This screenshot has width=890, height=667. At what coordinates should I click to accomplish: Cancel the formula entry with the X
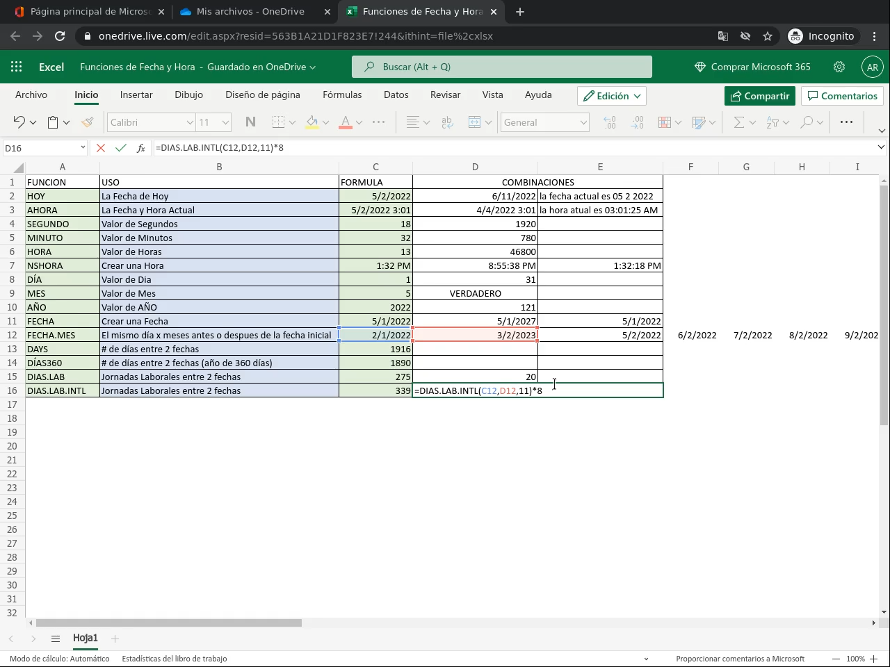101,148
